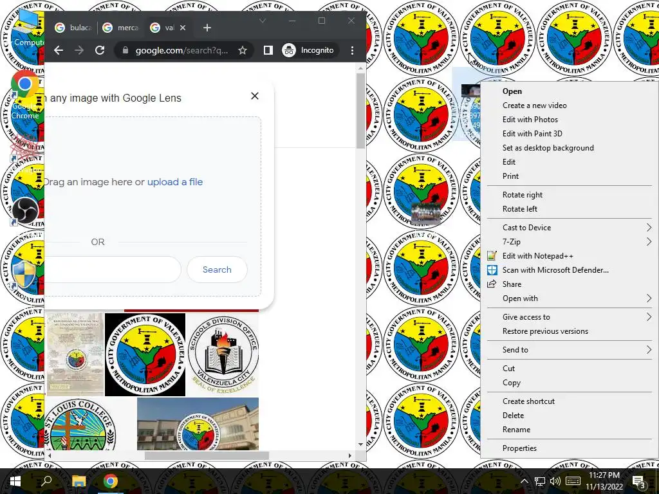The image size is (659, 494).
Task: Open a new tab with plus
Action: click(207, 28)
